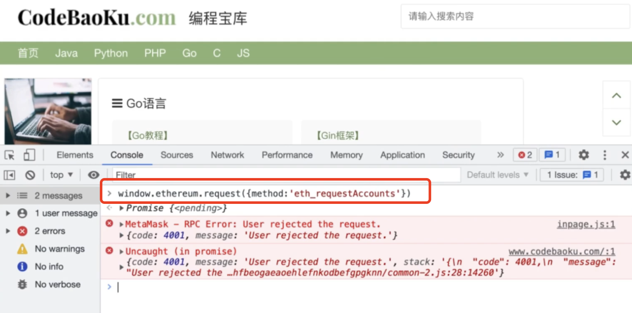Switch to the Sources tab

click(x=176, y=155)
